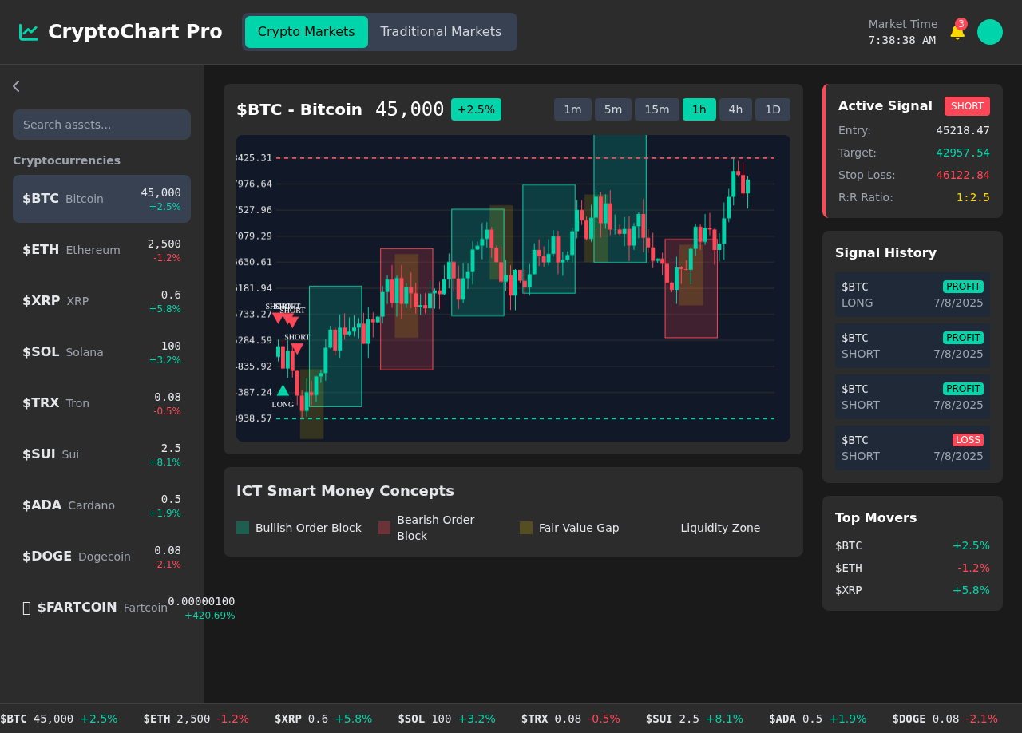Select the Crypto Markets tab
1022x733 pixels.
click(x=306, y=32)
